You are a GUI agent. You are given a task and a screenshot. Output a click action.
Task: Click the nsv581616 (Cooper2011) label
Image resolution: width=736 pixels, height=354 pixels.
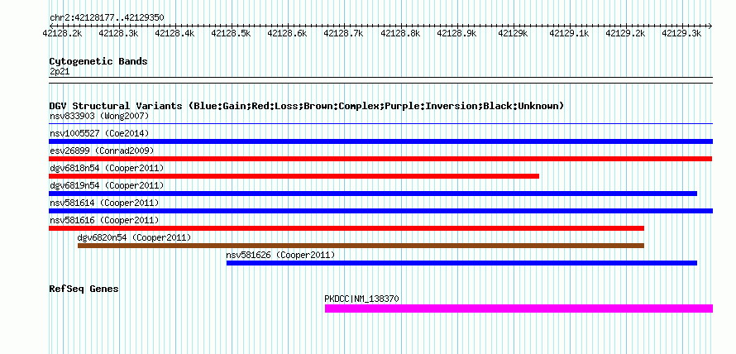tap(104, 220)
